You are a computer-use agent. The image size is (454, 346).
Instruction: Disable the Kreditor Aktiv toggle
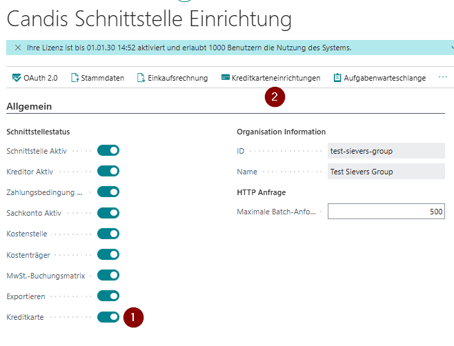[x=108, y=171]
